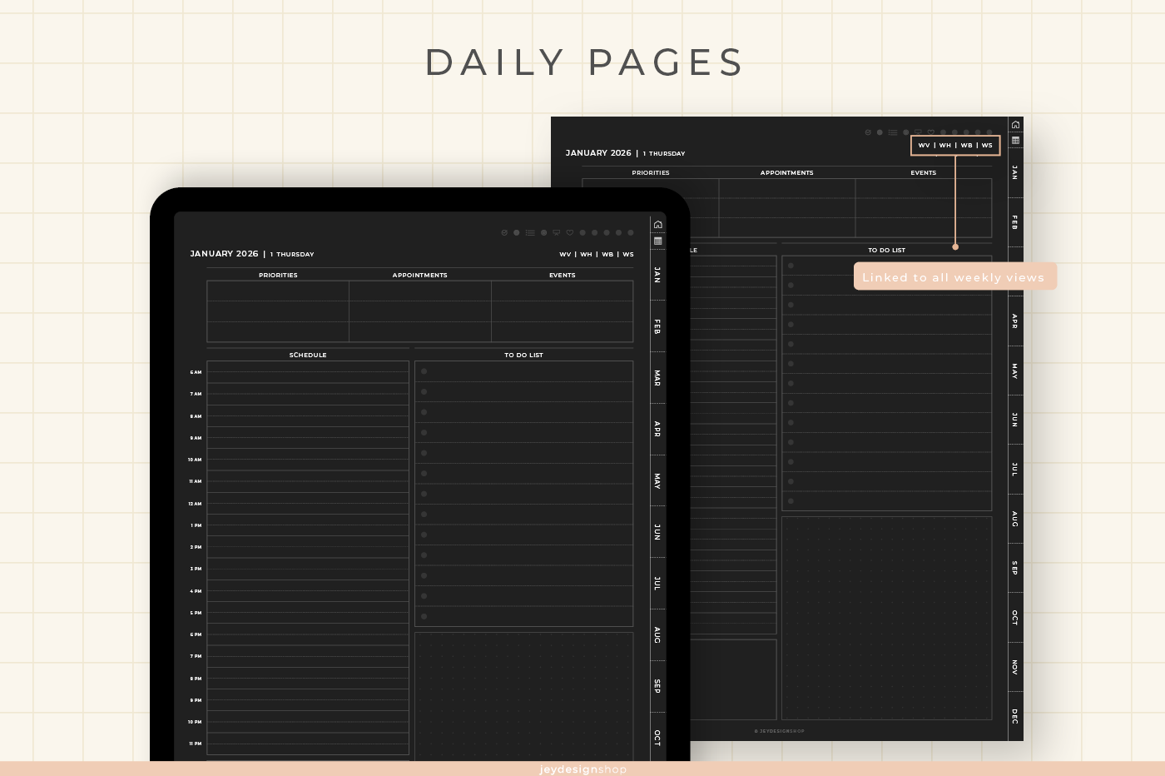1165x776 pixels.
Task: Mark the first to-do bullet on the back page
Action: click(791, 266)
